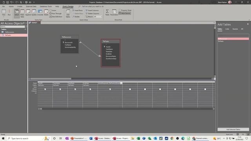Switch to Queries tab in Add Tables pane
Image resolution: width=251 pixels, height=141 pixels.
tap(235, 29)
